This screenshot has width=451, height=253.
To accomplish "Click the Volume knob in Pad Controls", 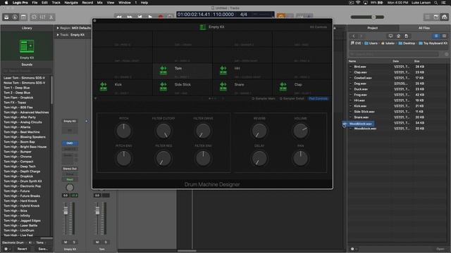I will [x=301, y=131].
